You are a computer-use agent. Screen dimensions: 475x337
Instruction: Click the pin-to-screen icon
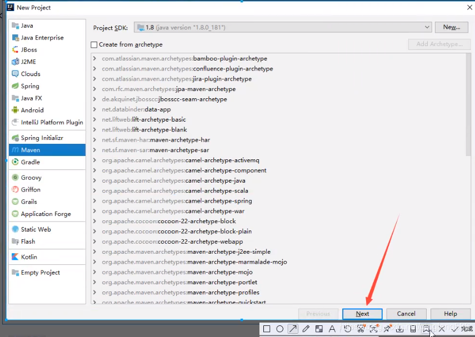tap(387, 329)
